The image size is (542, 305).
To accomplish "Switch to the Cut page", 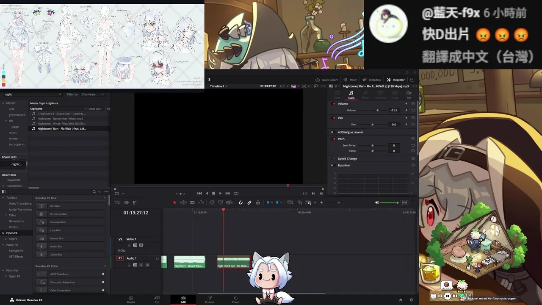I will (157, 299).
